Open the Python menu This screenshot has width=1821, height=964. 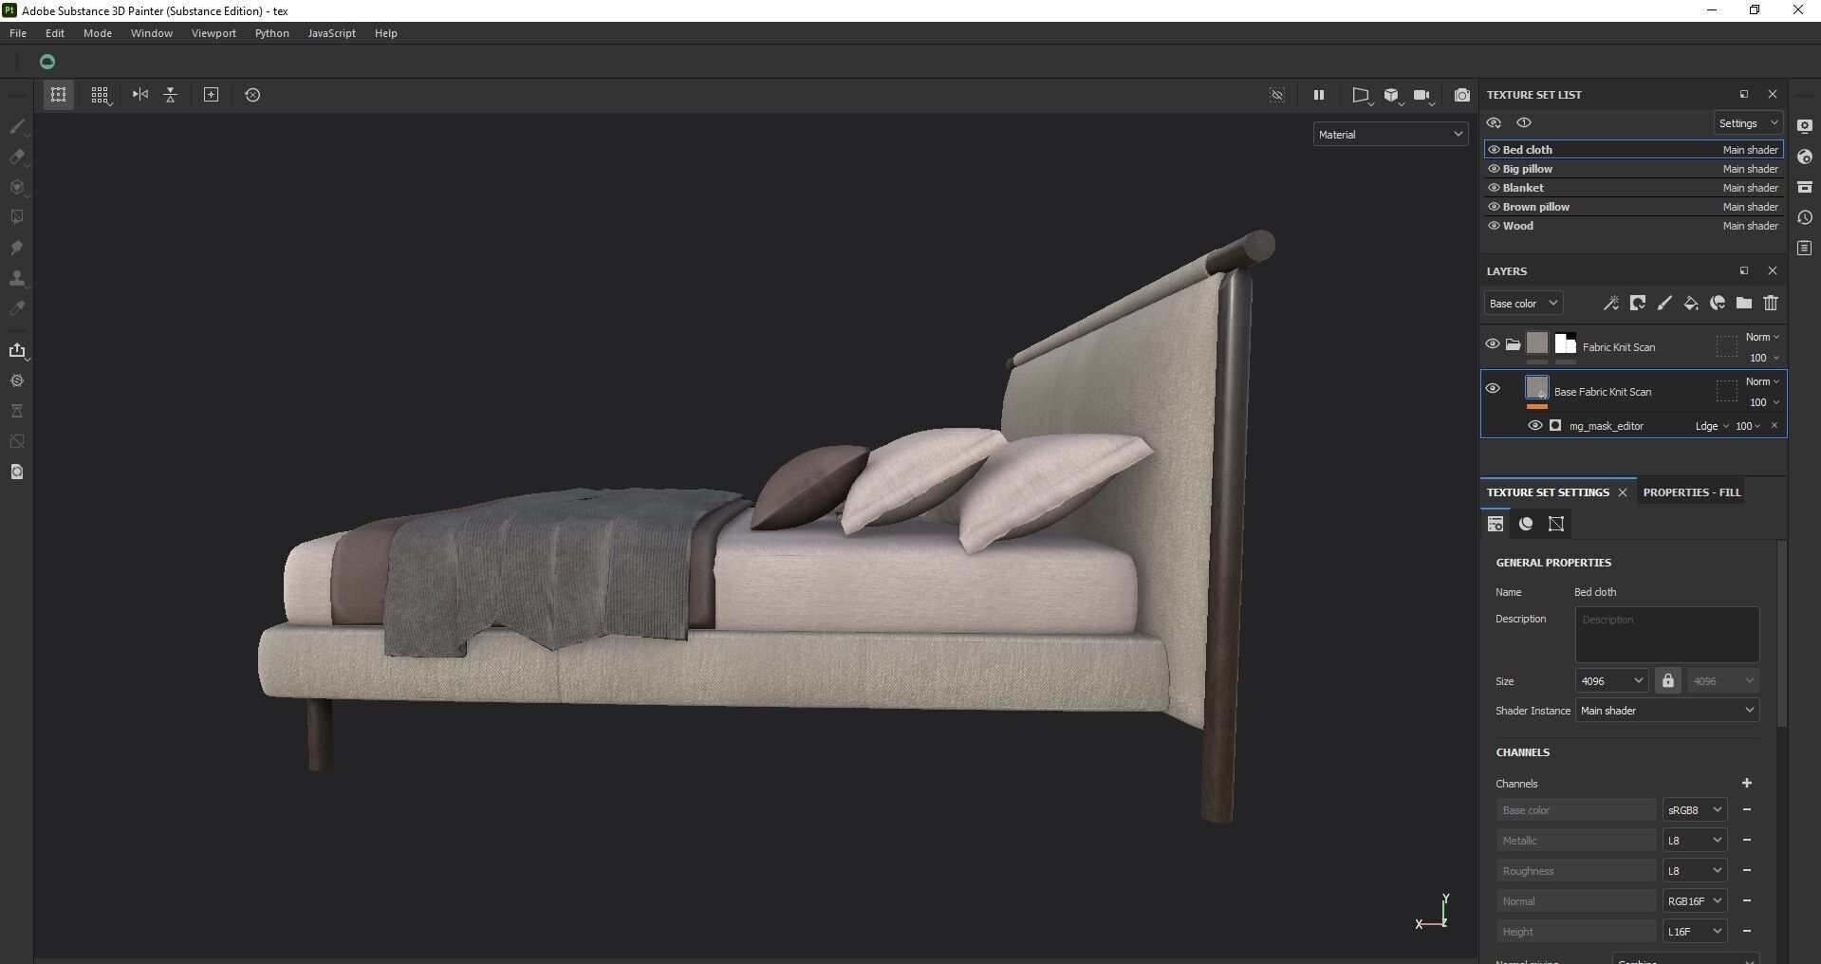tap(271, 33)
